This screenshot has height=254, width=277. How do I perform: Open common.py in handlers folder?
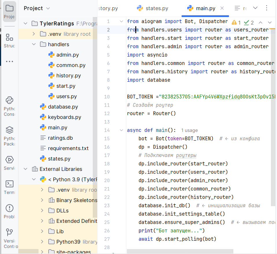tap(67, 65)
